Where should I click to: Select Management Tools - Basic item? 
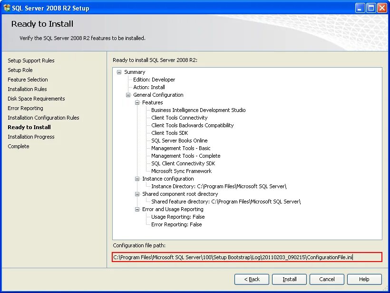(181, 148)
